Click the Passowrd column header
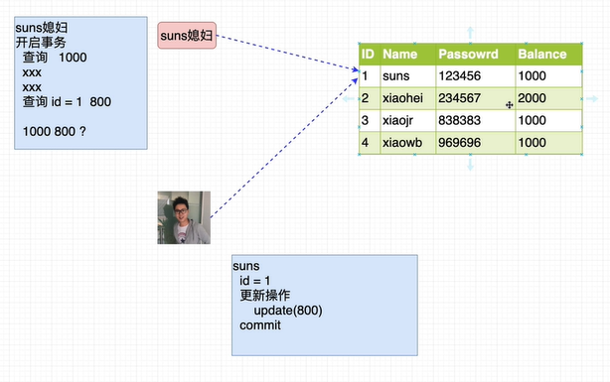This screenshot has height=382, width=610. tap(476, 54)
